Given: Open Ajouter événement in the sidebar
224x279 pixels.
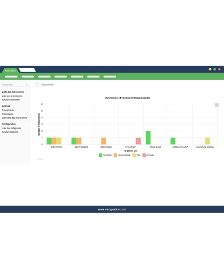Looking at the screenshot, I should tap(11, 100).
